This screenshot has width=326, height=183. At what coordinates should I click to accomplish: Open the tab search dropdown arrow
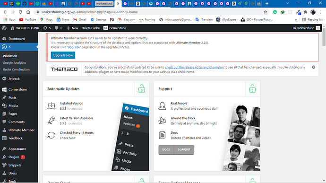coord(288,3)
